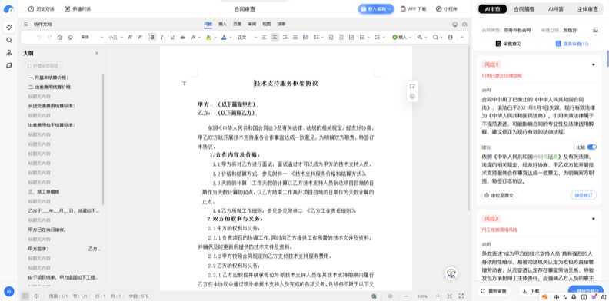Align text left

pyautogui.click(x=265, y=37)
